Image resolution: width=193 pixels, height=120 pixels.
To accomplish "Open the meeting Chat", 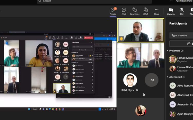I will click(x=124, y=11).
